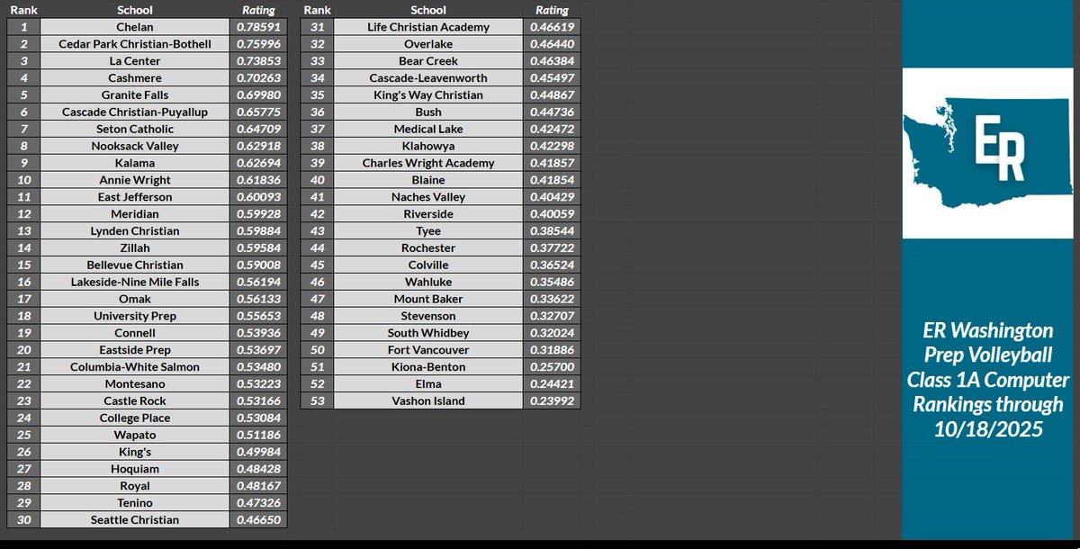Image resolution: width=1080 pixels, height=549 pixels.
Task: Click the Kalama school cell
Action: [135, 164]
